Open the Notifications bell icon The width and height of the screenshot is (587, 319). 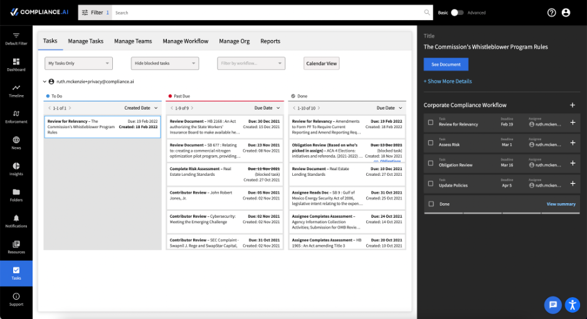[x=16, y=218]
